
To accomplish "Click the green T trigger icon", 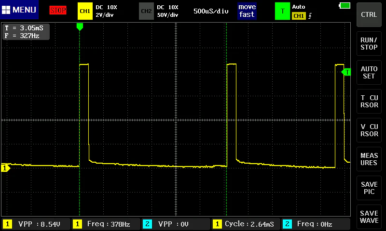I will point(282,11).
